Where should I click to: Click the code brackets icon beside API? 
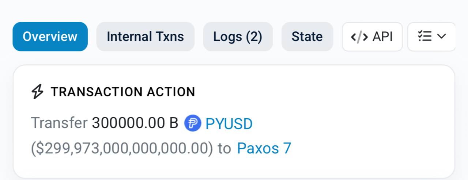pyautogui.click(x=359, y=37)
